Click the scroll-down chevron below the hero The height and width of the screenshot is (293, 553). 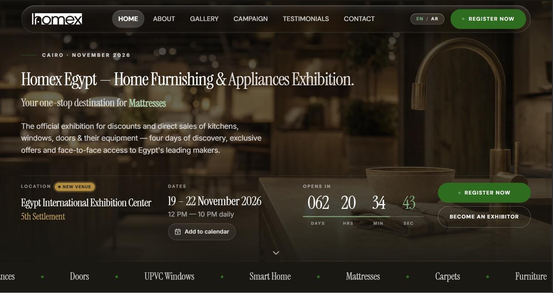[x=276, y=253]
